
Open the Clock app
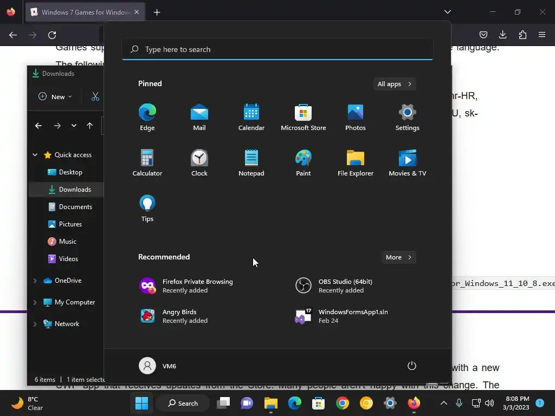(x=199, y=162)
